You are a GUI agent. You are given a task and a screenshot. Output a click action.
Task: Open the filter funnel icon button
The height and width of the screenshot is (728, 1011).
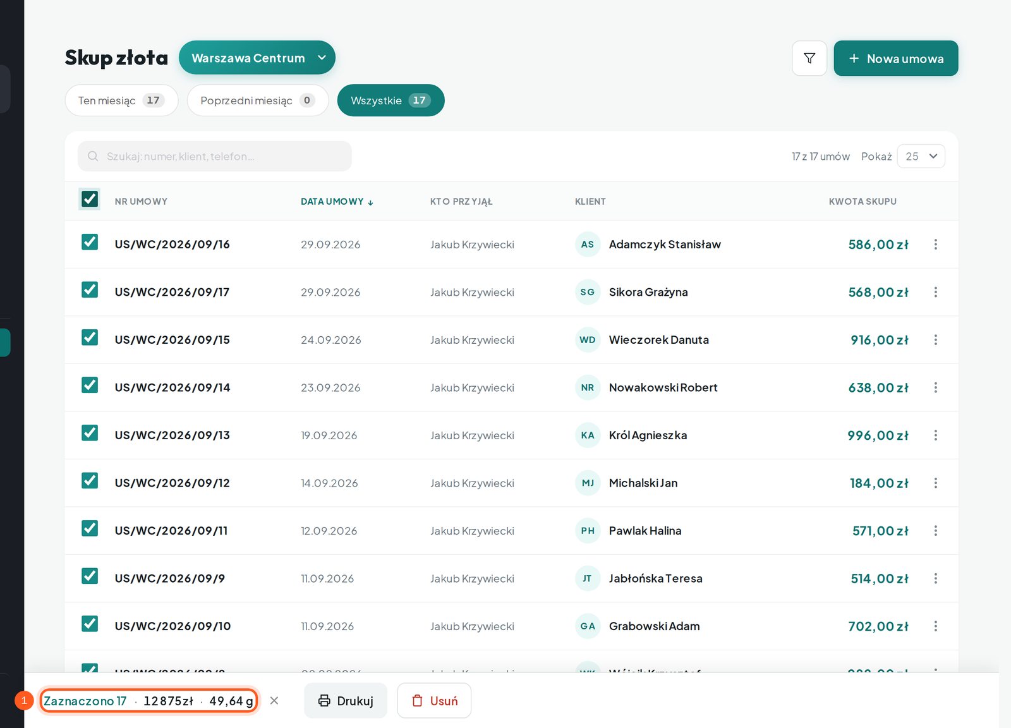pos(809,58)
